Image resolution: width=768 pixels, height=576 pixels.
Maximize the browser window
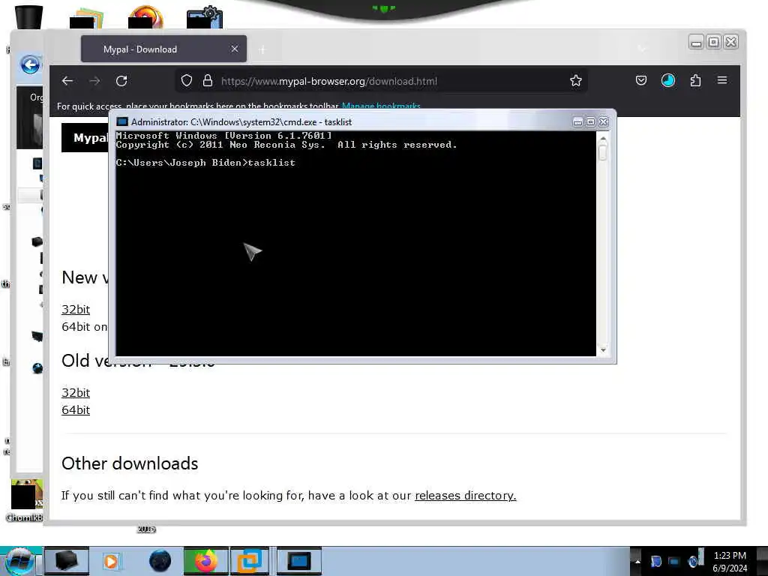pos(714,42)
